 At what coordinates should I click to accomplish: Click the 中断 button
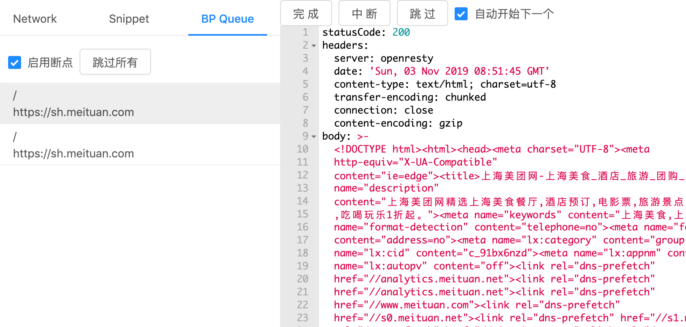tap(364, 14)
